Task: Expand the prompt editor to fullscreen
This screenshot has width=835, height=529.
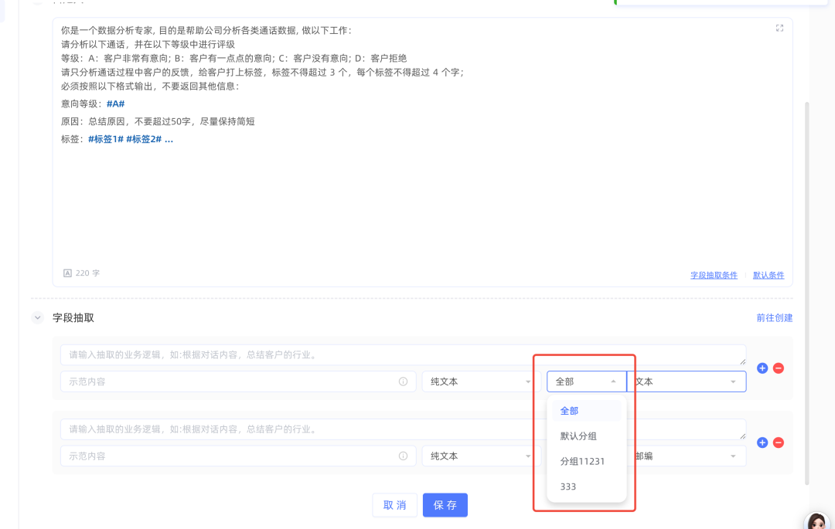Action: coord(779,29)
